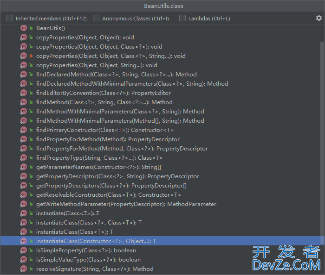Select copyProperties(Object, Object, Class<?>): void
Image resolution: width=325 pixels, height=275 pixels.
point(160,46)
